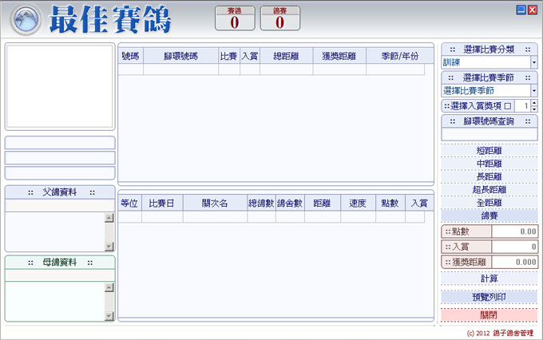The height and width of the screenshot is (340, 543).
Task: Click the pink 關閉 button
Action: [489, 315]
